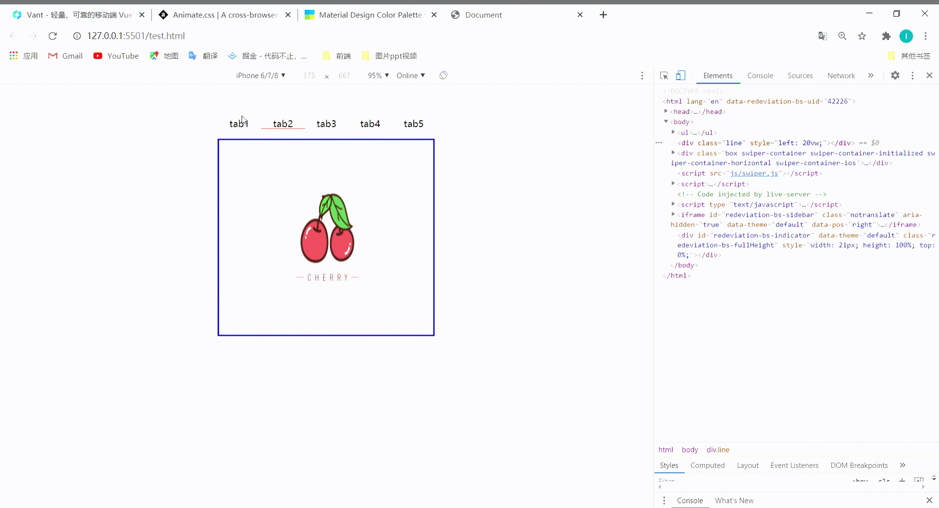
Task: Open the js/swiper.js source link
Action: (754, 173)
